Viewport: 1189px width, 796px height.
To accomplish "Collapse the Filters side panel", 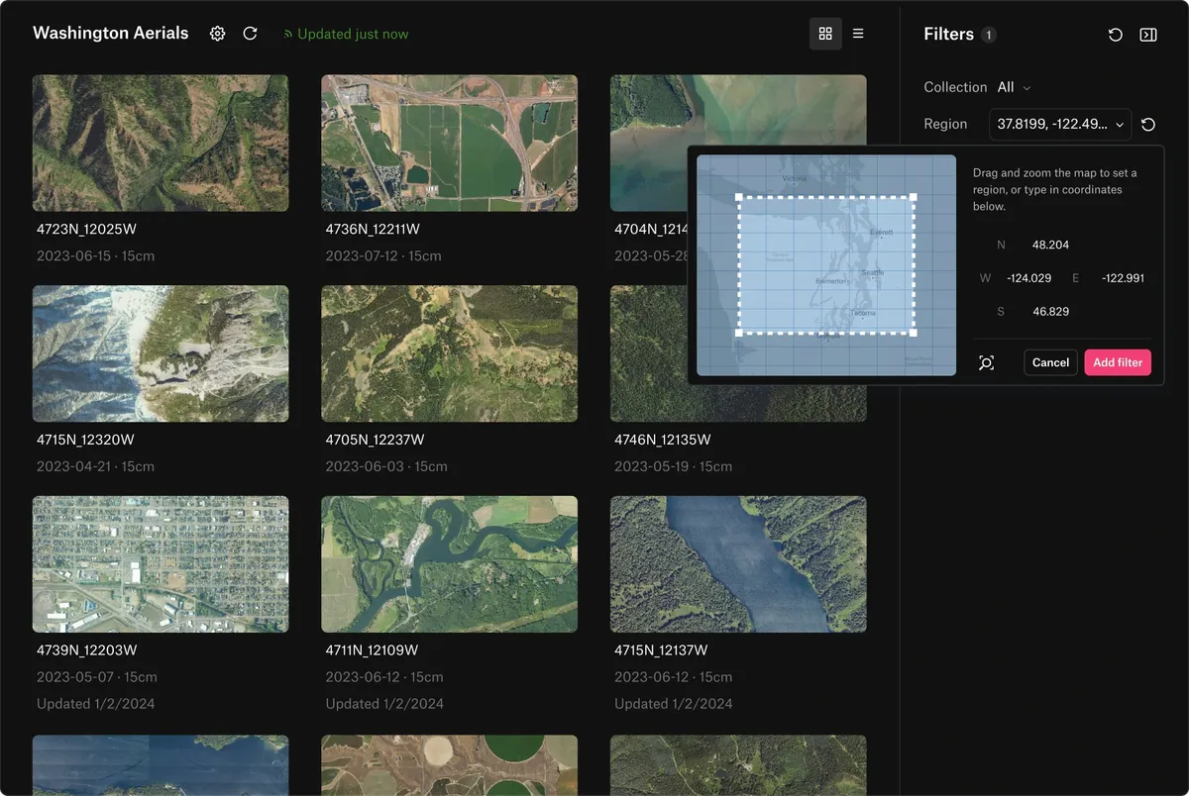I will point(1148,35).
